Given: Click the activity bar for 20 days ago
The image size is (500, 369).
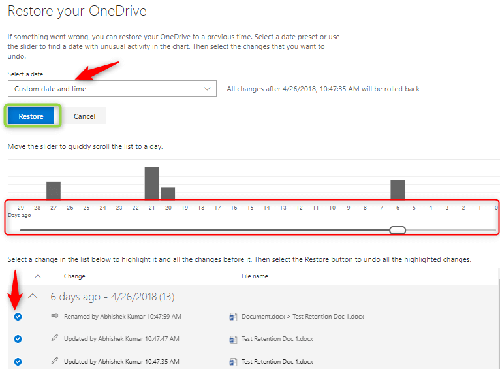Looking at the screenshot, I should (168, 193).
